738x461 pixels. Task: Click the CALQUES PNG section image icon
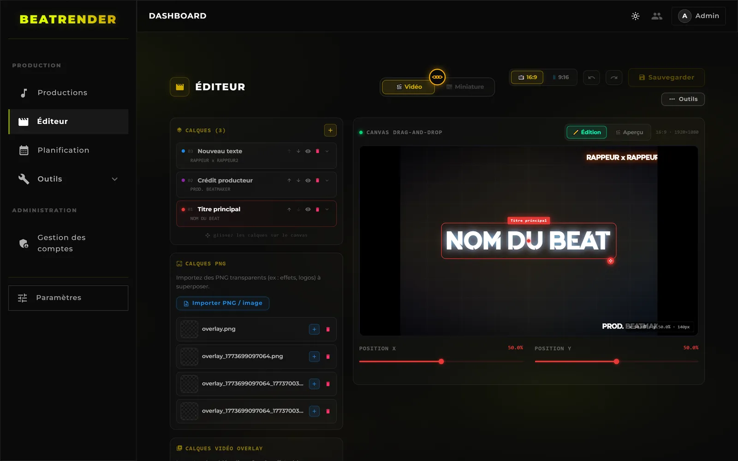tap(179, 264)
